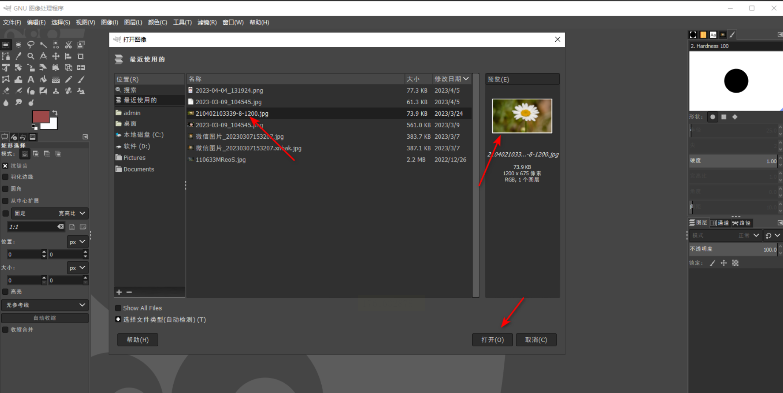
Task: Select the Scissors Select tool
Action: pyautogui.click(x=68, y=45)
